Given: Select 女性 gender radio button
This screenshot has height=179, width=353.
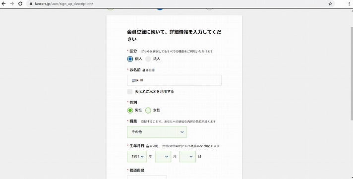Looking at the screenshot, I should (x=148, y=111).
